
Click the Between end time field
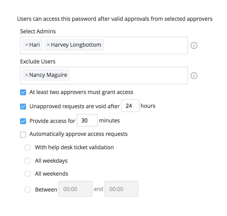(x=122, y=189)
